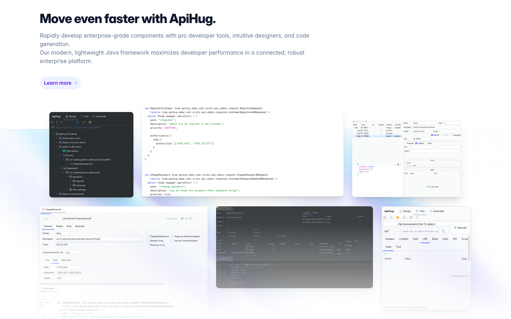Screen dimensions: 511x319
Task: Toggle the Pageable(Response) checkbox
Action: click(x=148, y=236)
